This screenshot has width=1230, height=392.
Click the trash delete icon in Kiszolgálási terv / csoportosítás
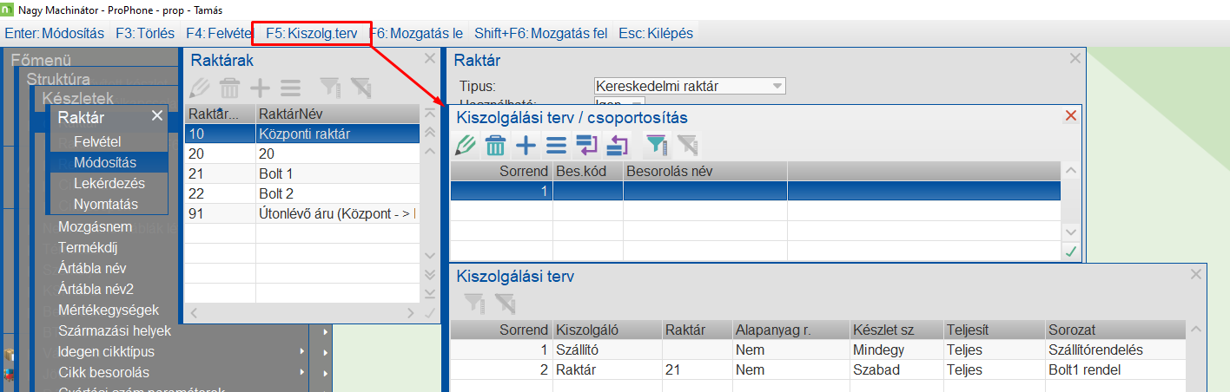click(495, 145)
